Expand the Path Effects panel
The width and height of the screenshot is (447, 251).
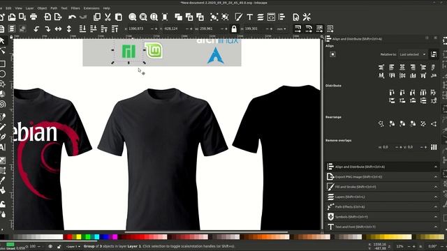tap(382, 206)
